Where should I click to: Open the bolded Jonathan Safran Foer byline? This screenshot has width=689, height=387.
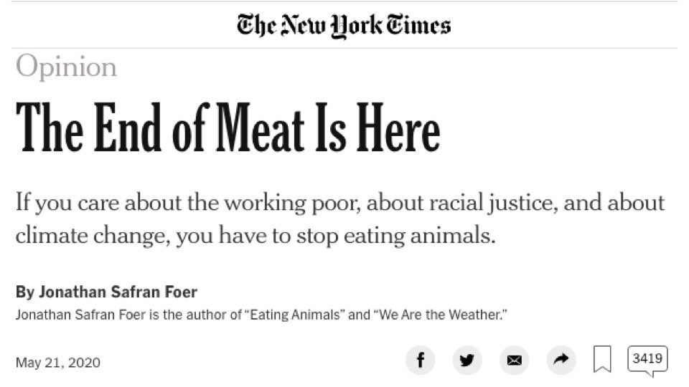[118, 292]
